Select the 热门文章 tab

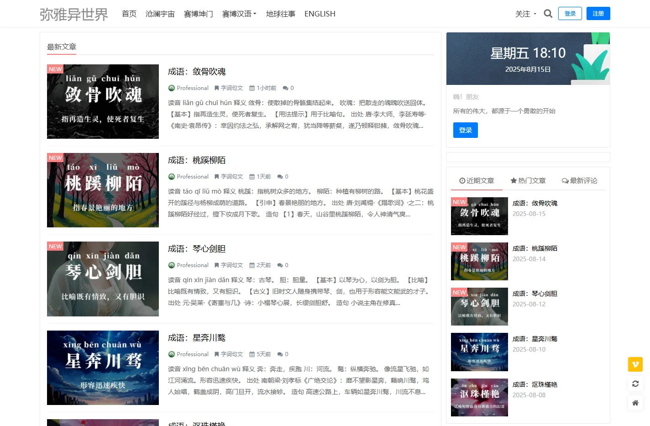click(528, 181)
